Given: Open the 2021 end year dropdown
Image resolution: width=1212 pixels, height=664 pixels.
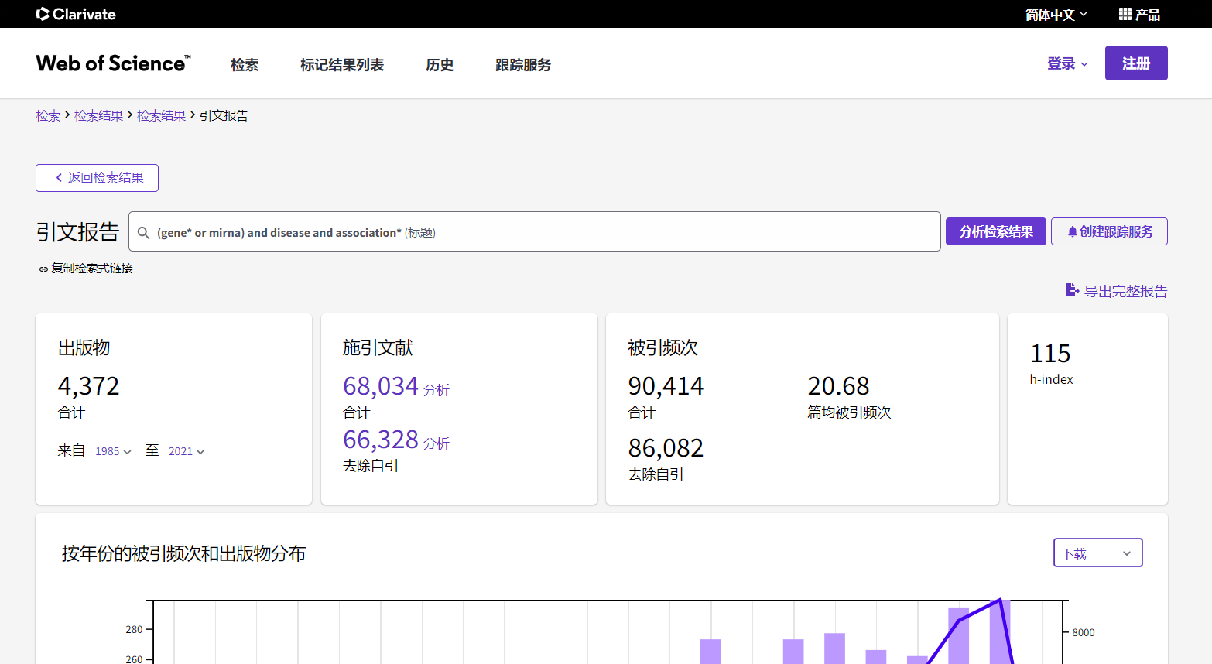Looking at the screenshot, I should point(187,451).
